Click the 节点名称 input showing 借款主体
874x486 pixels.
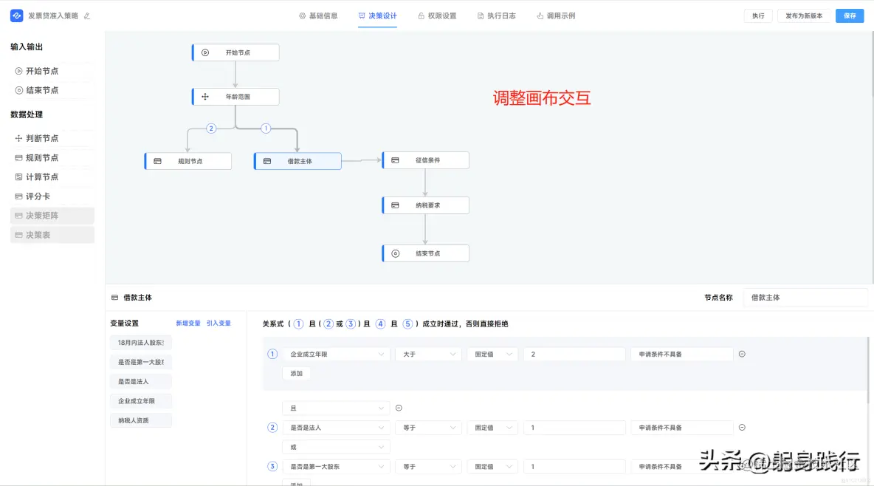click(x=805, y=296)
